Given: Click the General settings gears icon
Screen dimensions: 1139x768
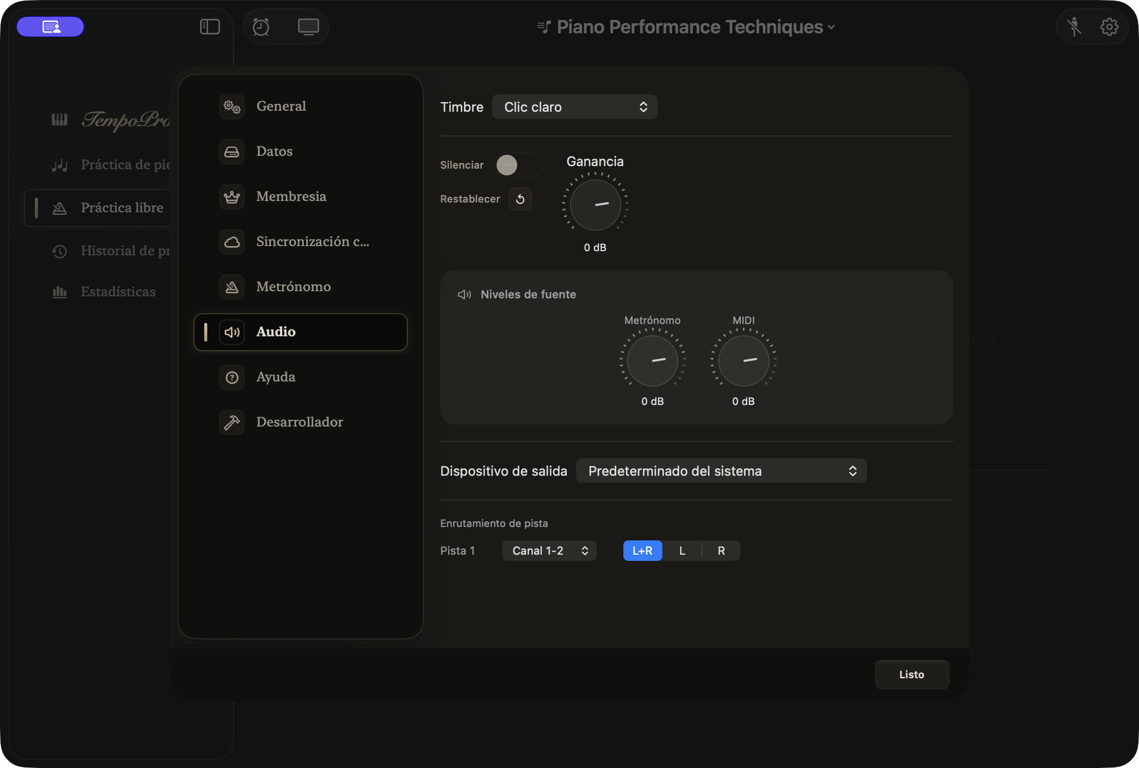Looking at the screenshot, I should coord(232,107).
